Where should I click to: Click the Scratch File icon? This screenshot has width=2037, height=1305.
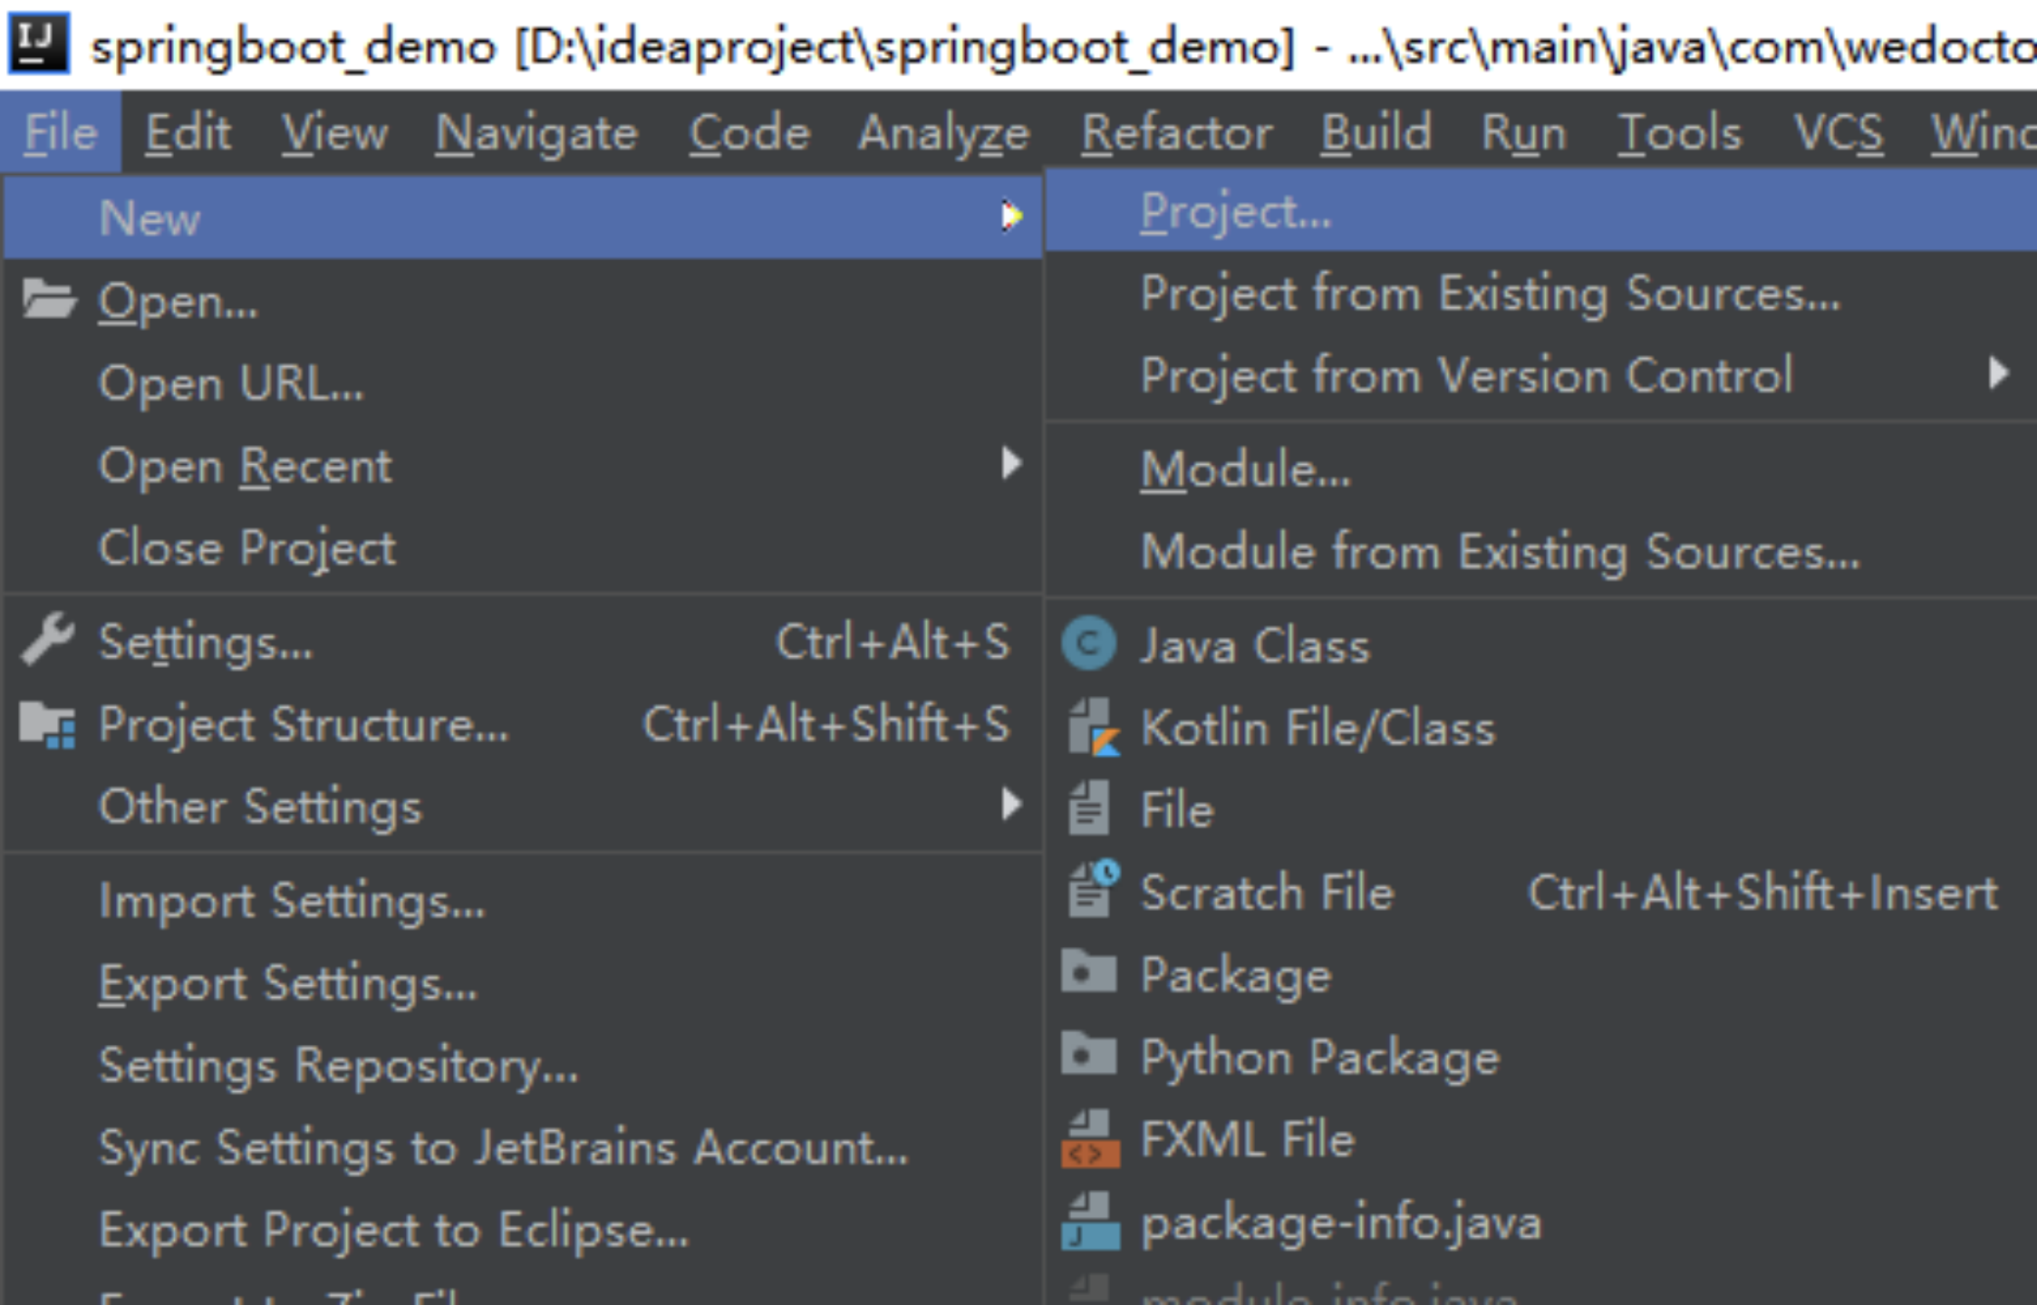(1092, 890)
